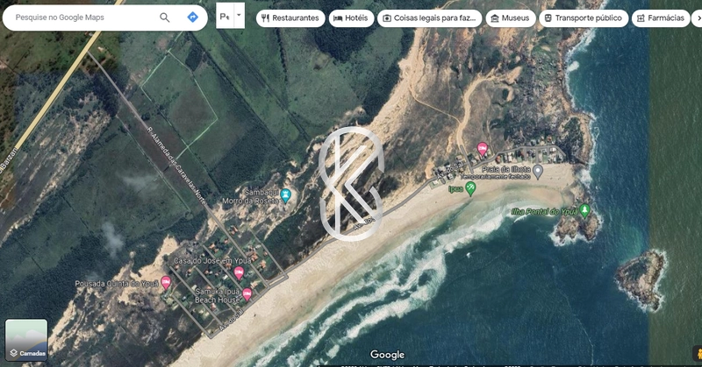Image resolution: width=702 pixels, height=367 pixels.
Task: Select the green Ipuã marker
Action: click(x=470, y=189)
